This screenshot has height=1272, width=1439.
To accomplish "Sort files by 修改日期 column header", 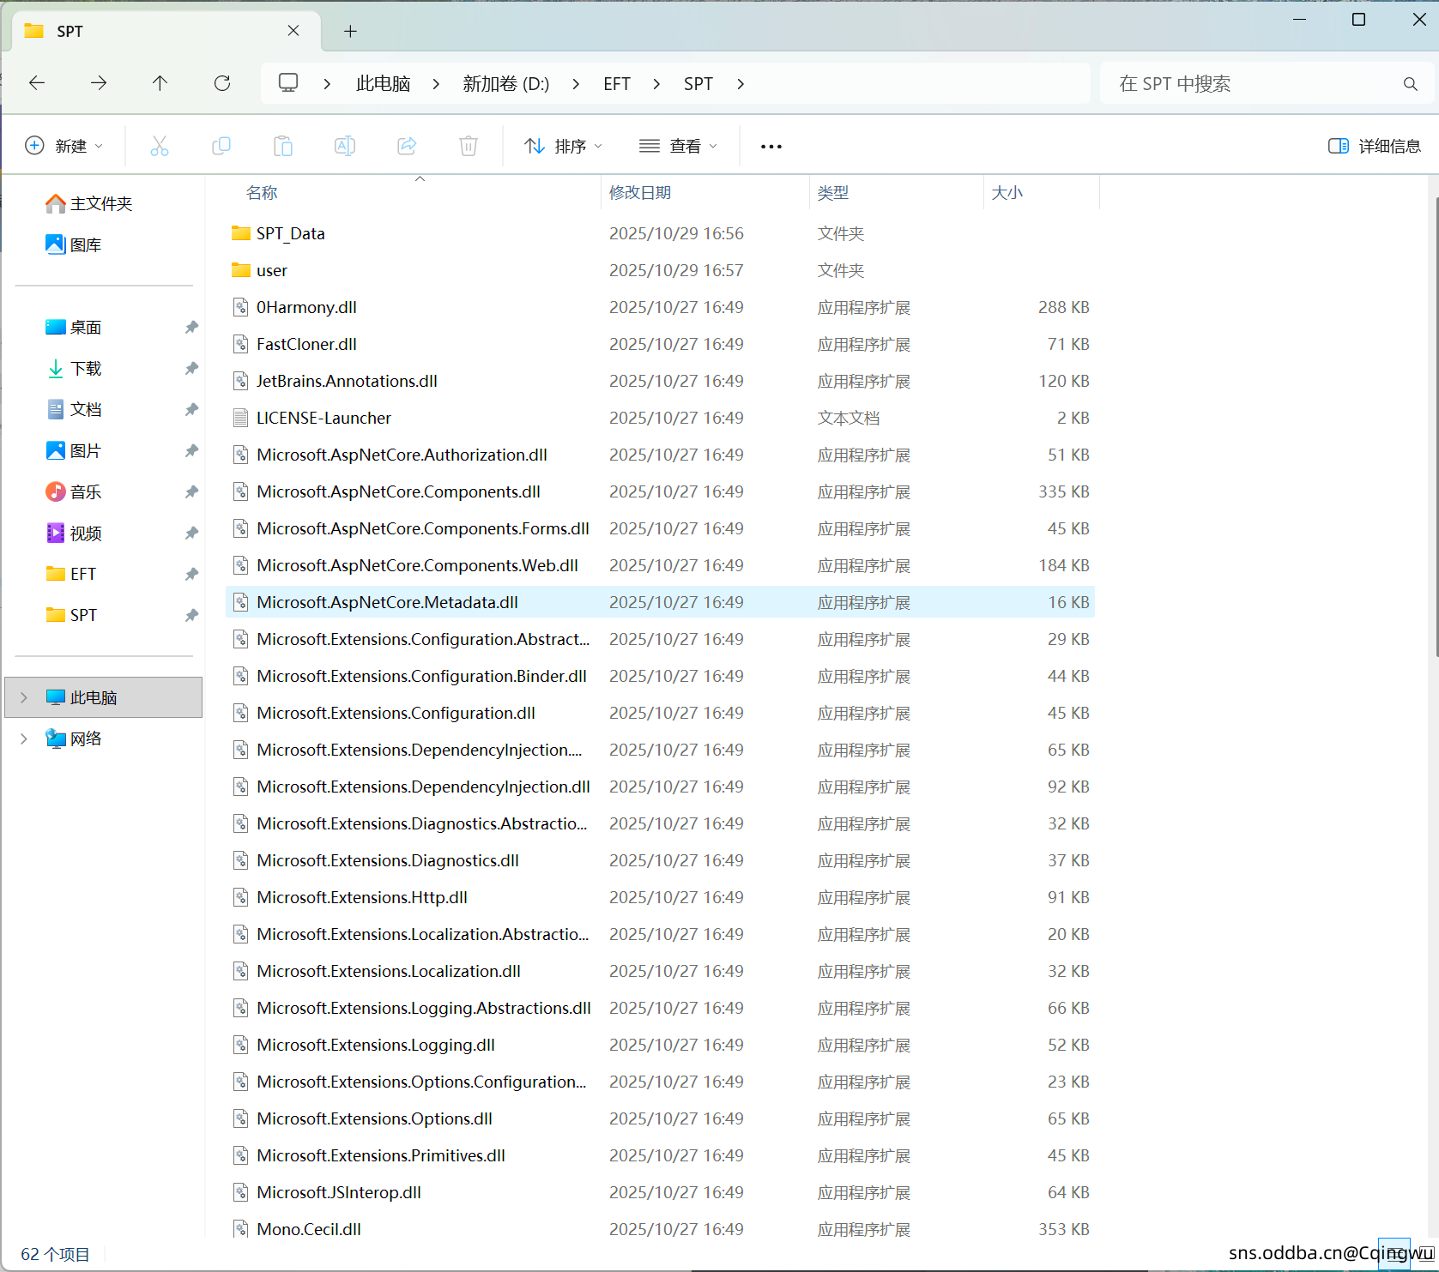I will [640, 193].
